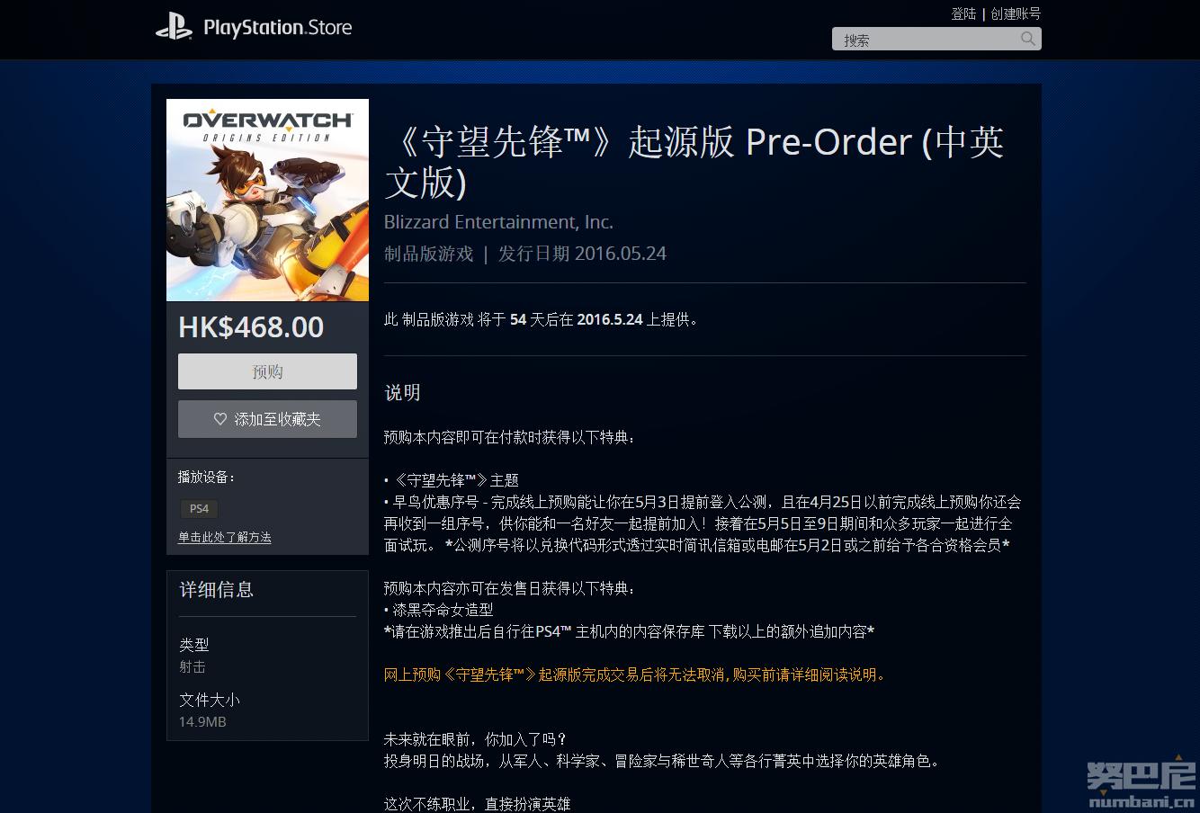The width and height of the screenshot is (1200, 813).
Task: Open the 单击此处了解方法 link
Action: point(224,537)
